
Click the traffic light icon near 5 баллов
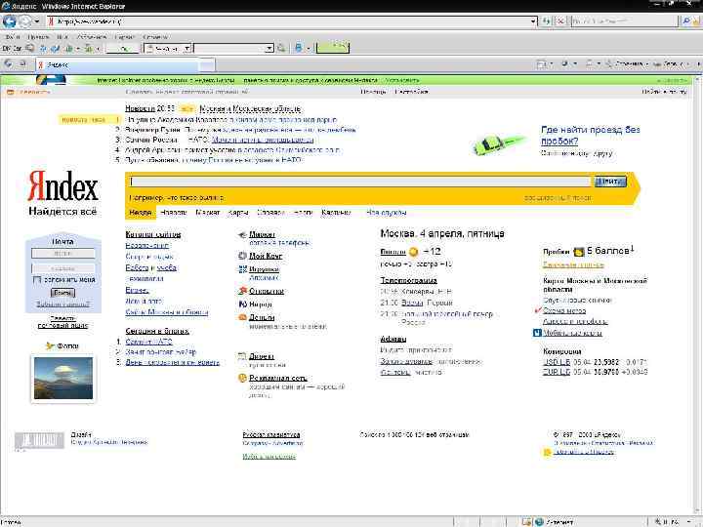click(579, 252)
